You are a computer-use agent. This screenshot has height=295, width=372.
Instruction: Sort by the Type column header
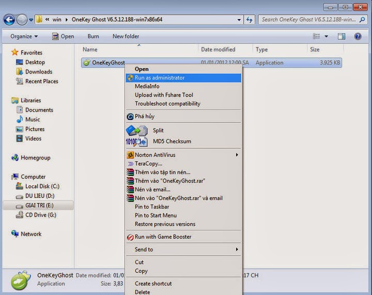pyautogui.click(x=261, y=49)
